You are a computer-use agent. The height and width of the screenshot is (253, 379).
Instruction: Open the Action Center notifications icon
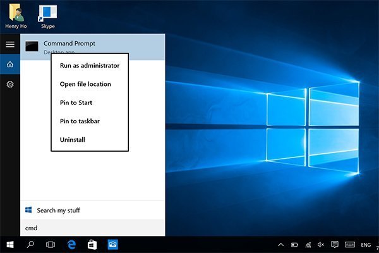coord(335,244)
